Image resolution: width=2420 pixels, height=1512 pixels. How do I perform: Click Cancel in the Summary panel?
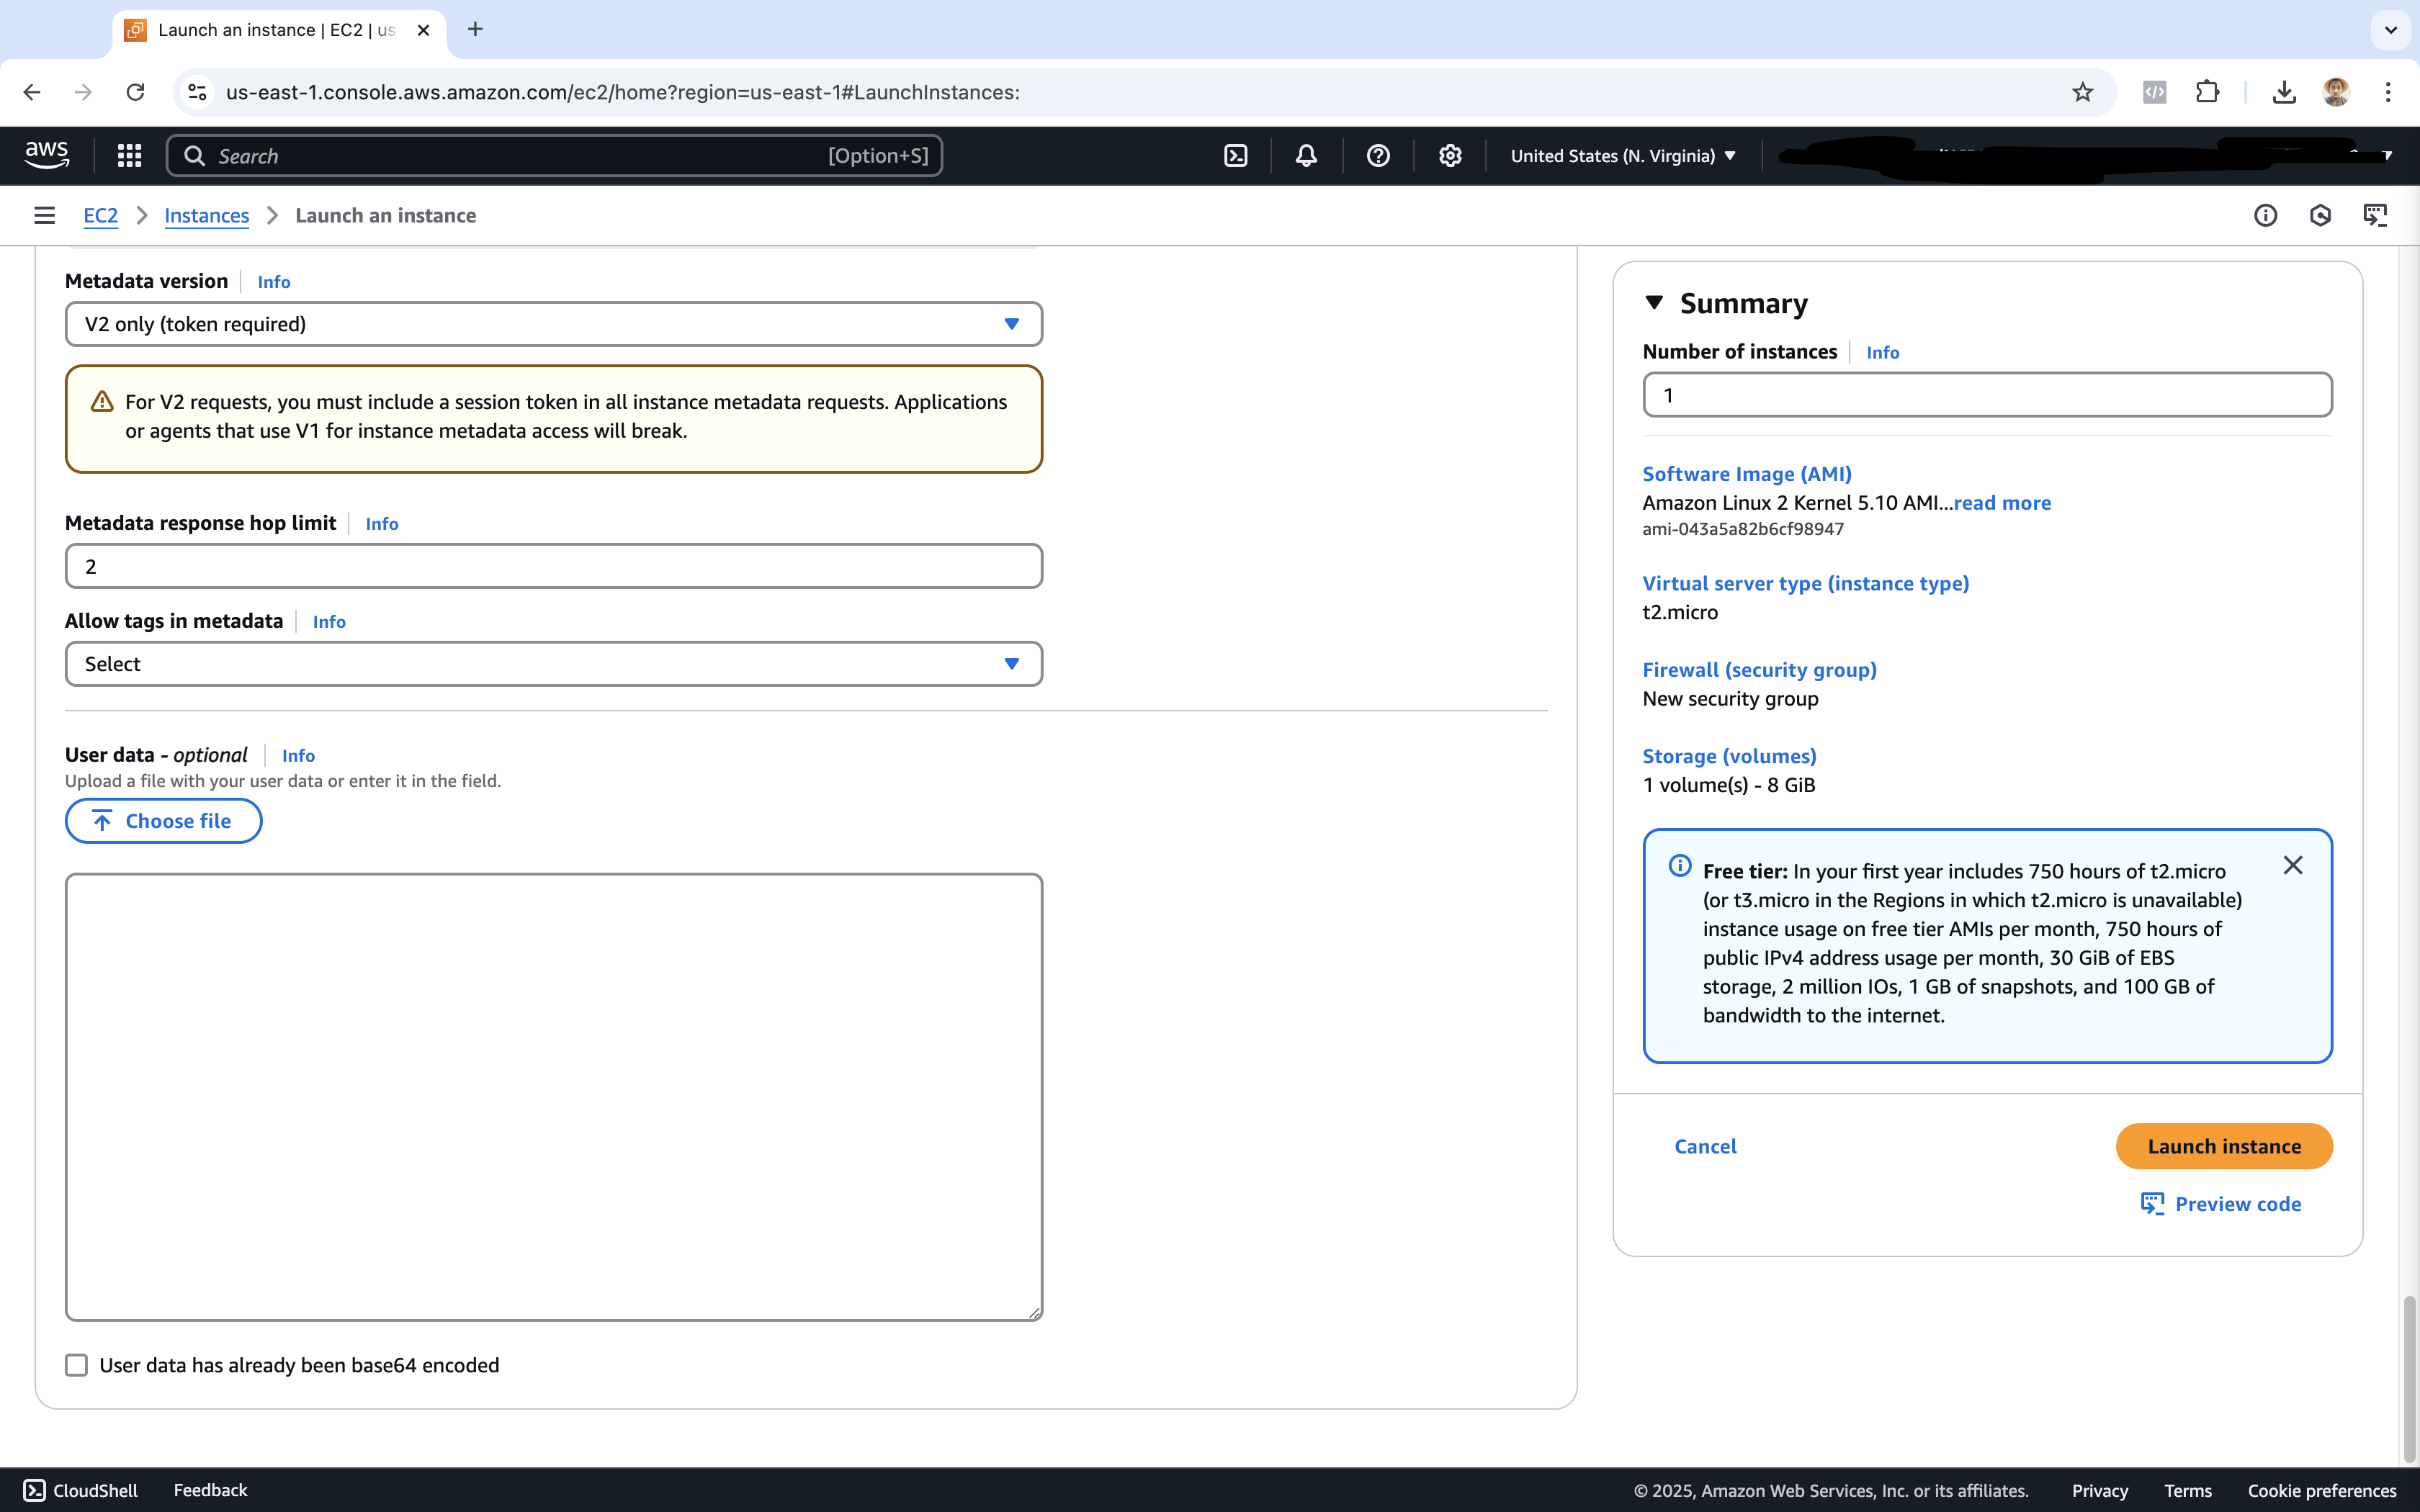[x=1705, y=1146]
